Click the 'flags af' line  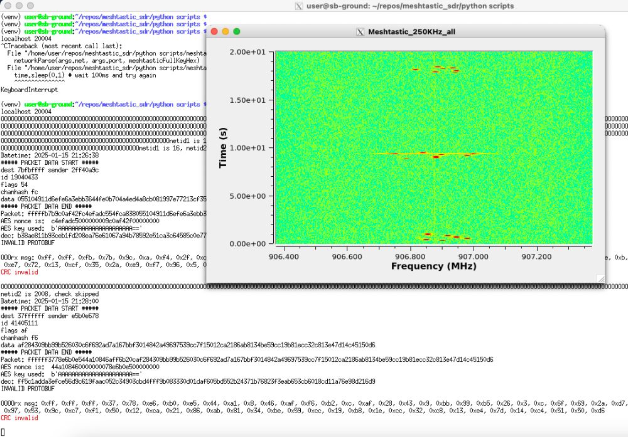point(14,330)
